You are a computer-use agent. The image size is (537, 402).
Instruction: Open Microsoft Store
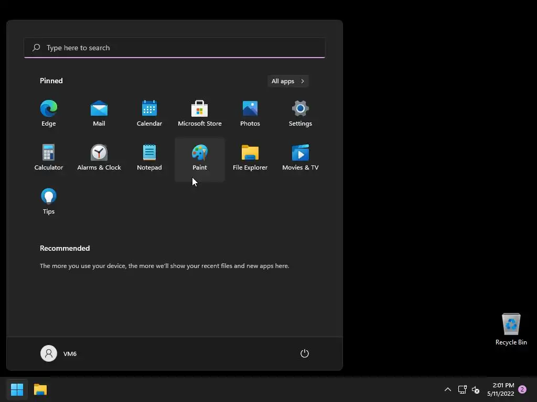pyautogui.click(x=200, y=114)
